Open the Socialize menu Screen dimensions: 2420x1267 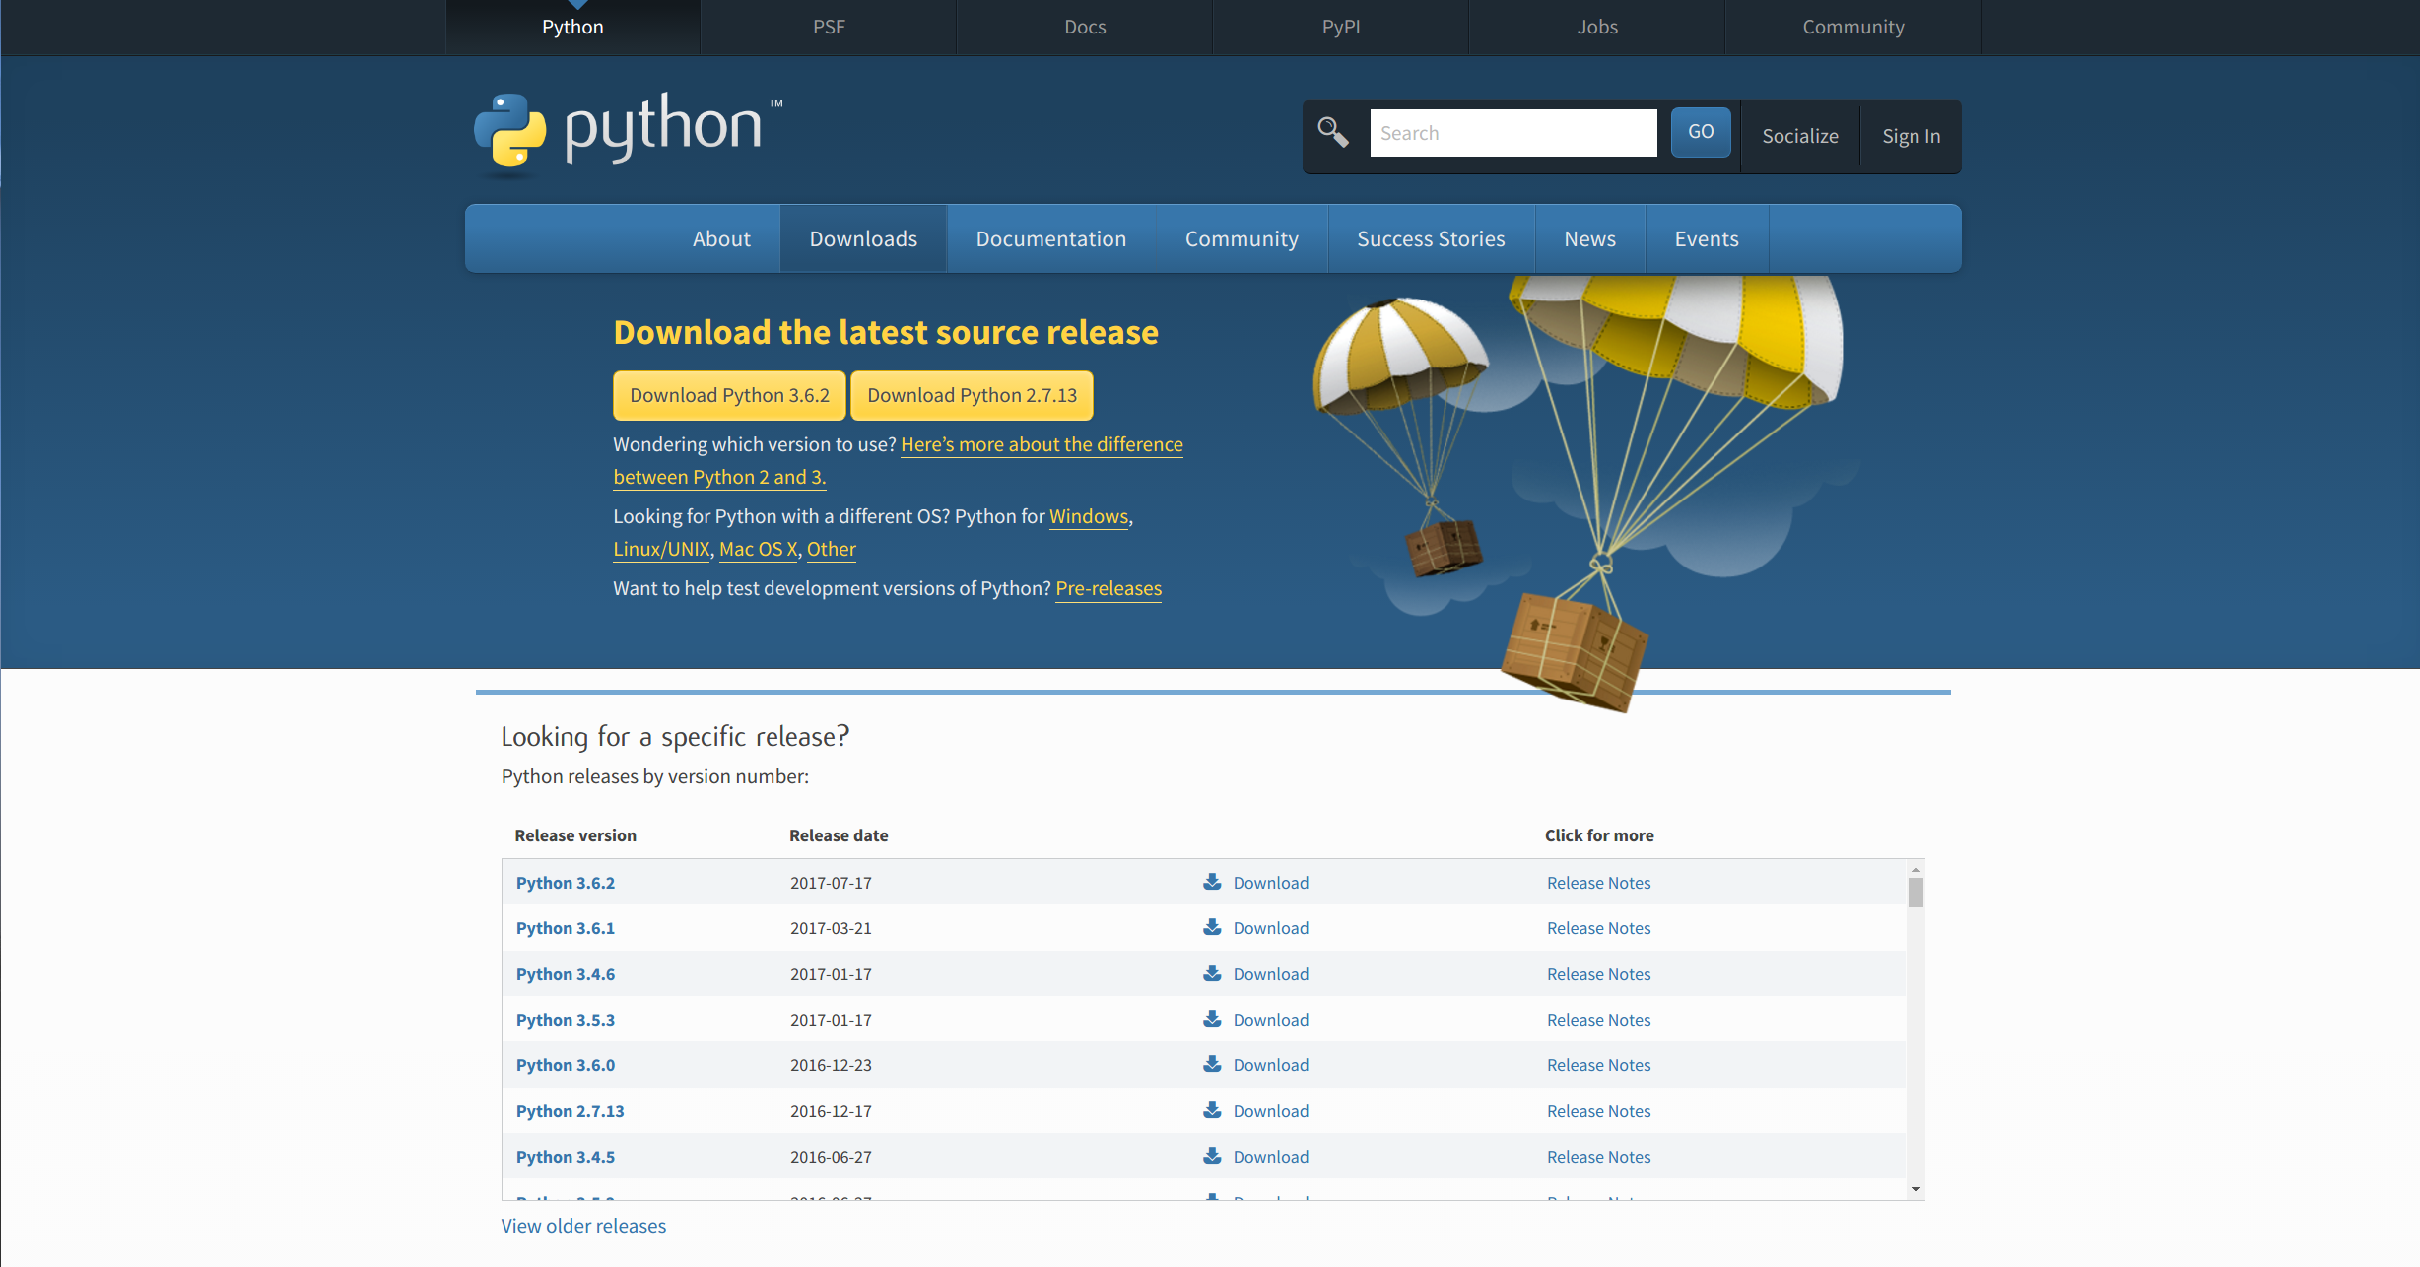[1800, 136]
